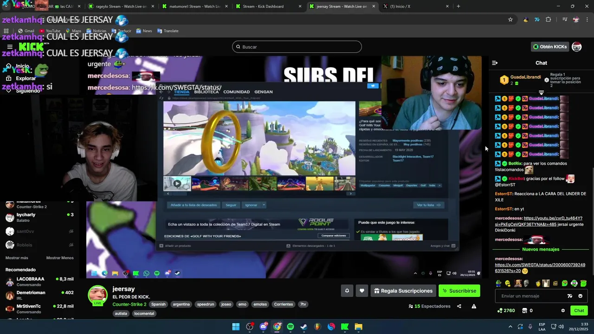Click Mostrar más in the sidebar

[17, 258]
